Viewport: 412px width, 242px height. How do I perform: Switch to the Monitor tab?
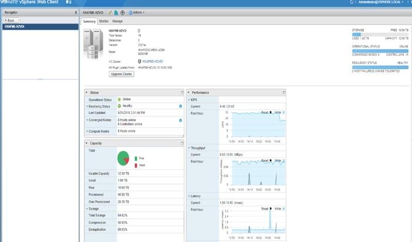[104, 21]
